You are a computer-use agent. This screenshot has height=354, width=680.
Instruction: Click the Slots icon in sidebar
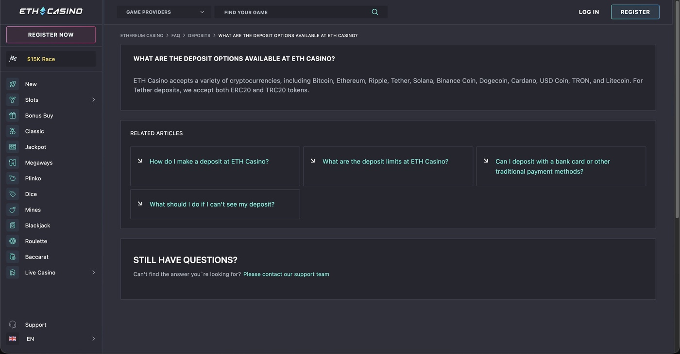[x=13, y=100]
